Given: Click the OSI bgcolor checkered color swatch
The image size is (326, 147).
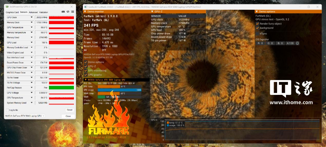Looking at the screenshot, I should [x=297, y=43].
